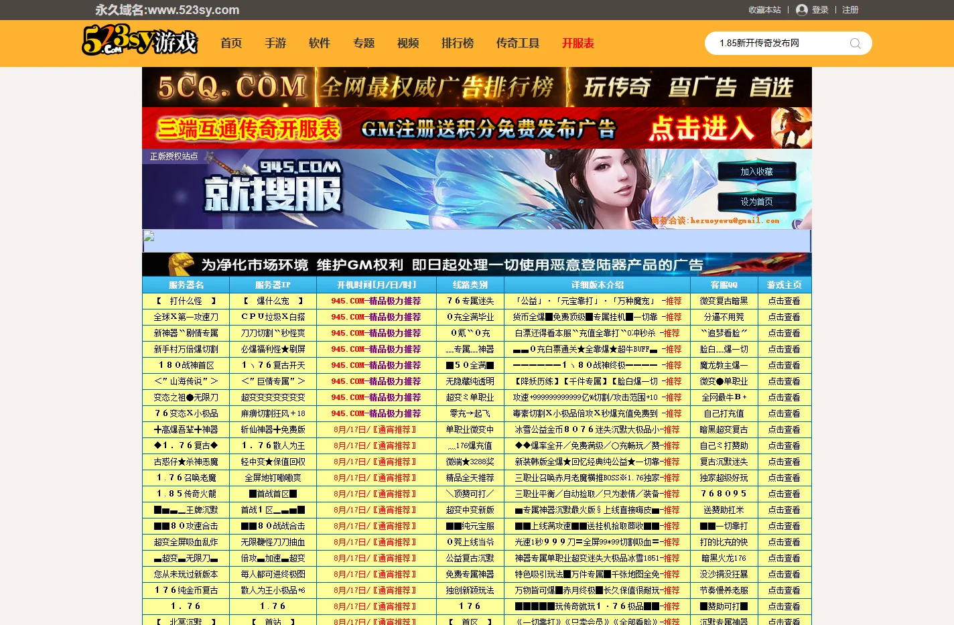
Task: Click the 1.8 5传奇火龍 server name
Action: 186,494
